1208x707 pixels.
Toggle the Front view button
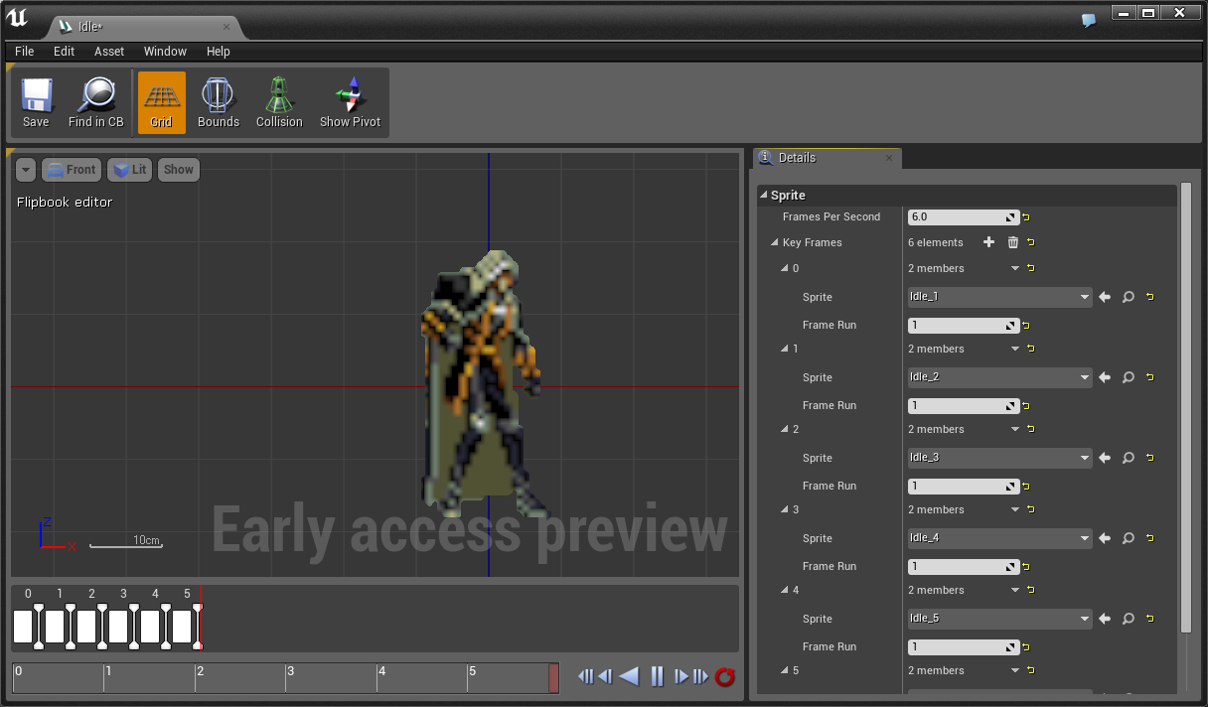[71, 170]
